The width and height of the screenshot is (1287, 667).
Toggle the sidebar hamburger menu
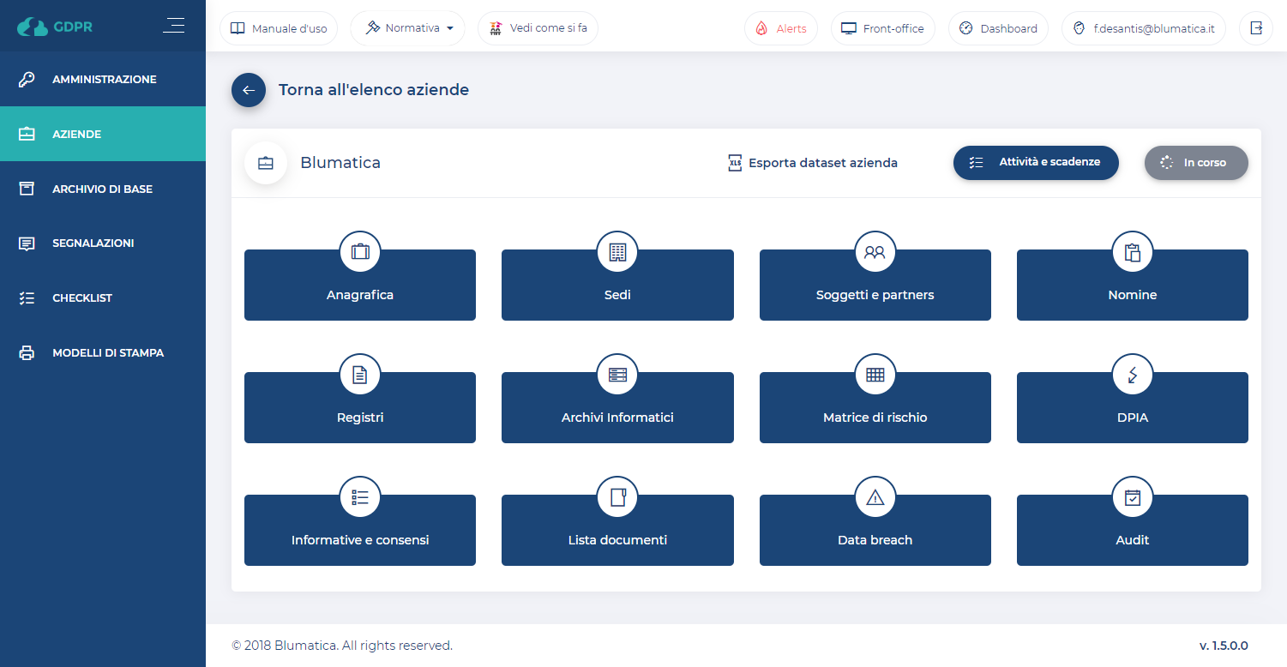[x=173, y=26]
